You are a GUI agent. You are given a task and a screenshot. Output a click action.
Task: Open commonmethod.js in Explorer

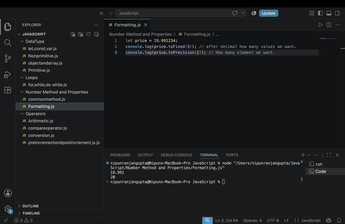(x=60, y=99)
